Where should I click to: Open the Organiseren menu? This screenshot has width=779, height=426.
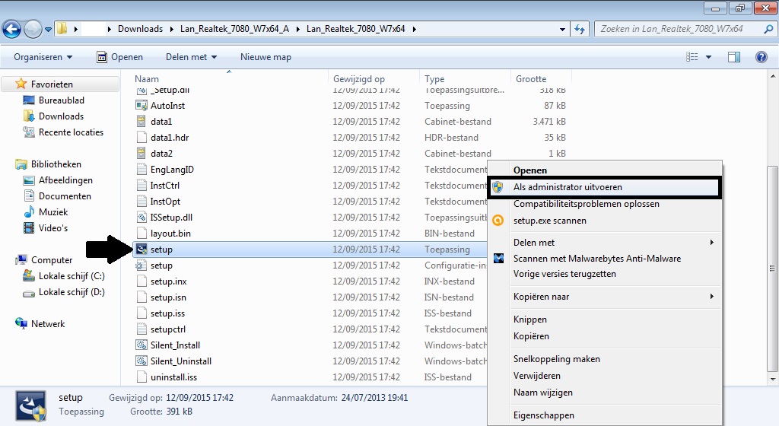click(43, 57)
